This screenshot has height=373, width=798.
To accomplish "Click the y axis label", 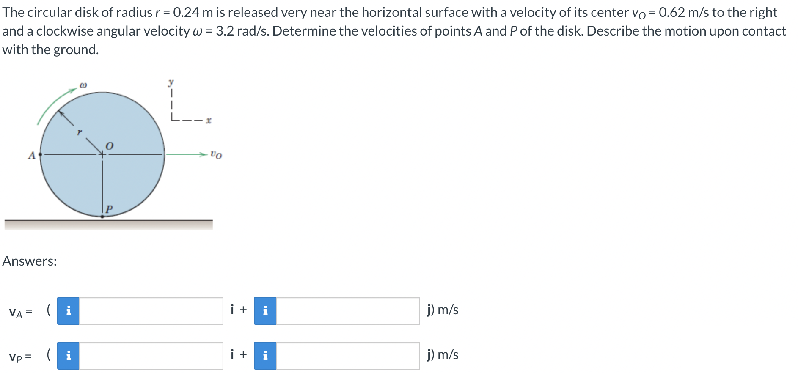I will pyautogui.click(x=171, y=82).
